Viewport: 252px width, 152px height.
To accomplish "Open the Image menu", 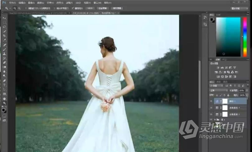I will (31, 3).
